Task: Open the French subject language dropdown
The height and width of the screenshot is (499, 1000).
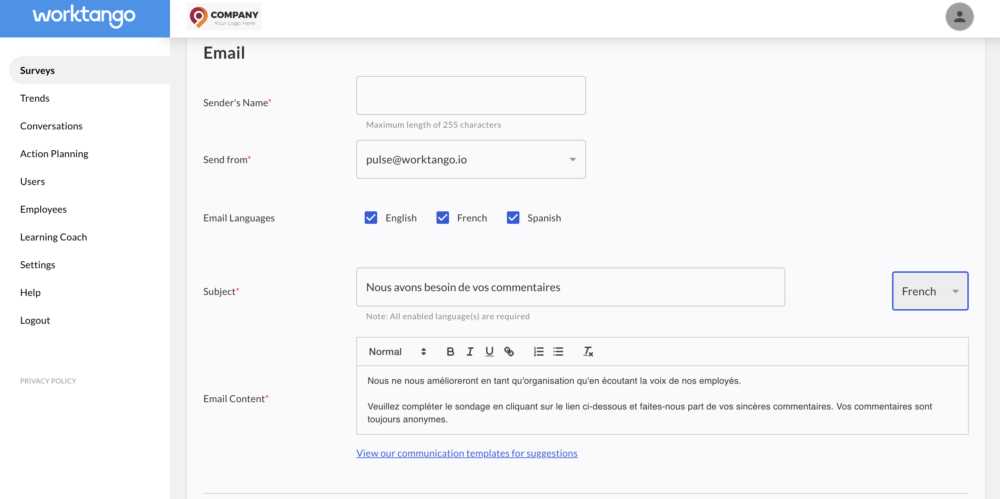Action: coord(930,291)
